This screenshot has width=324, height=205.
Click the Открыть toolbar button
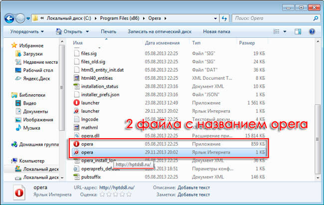click(69, 31)
